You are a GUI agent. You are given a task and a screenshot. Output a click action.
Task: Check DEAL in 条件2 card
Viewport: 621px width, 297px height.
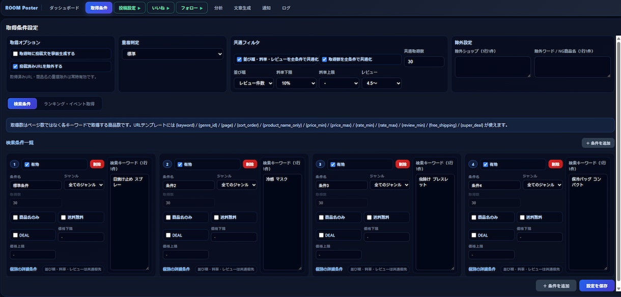pos(168,235)
